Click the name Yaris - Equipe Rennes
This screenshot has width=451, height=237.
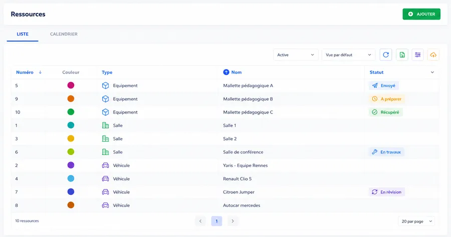click(x=246, y=165)
